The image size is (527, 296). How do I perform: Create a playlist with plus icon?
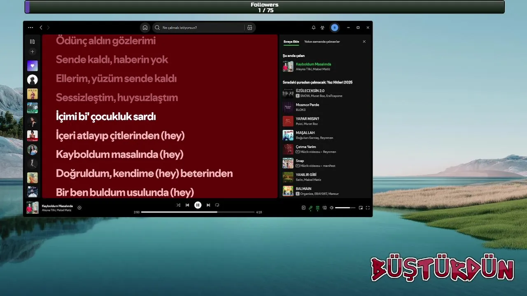coord(32,52)
